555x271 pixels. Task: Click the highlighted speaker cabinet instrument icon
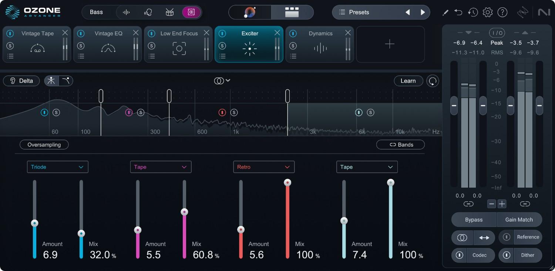click(x=191, y=12)
